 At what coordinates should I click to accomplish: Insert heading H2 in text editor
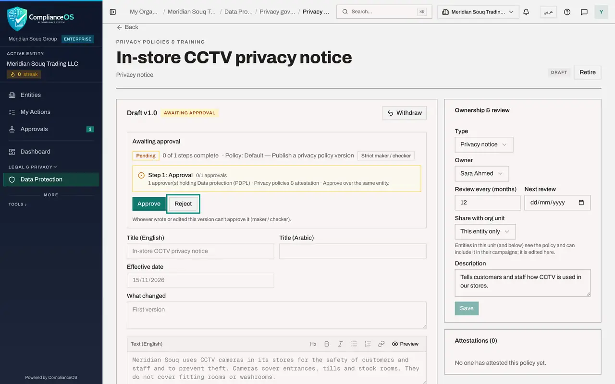[313, 344]
